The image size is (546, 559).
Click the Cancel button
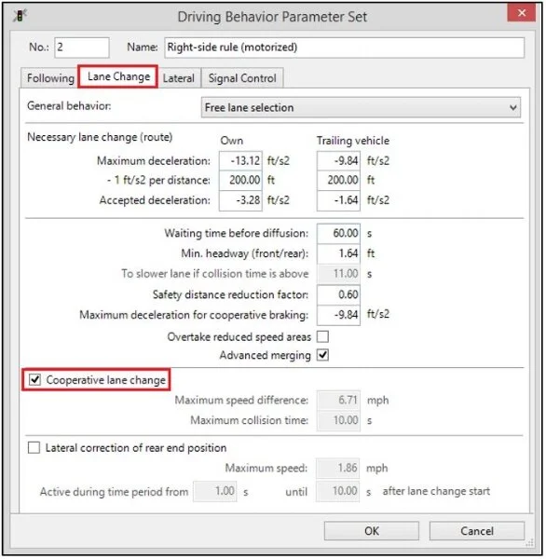[x=477, y=531]
